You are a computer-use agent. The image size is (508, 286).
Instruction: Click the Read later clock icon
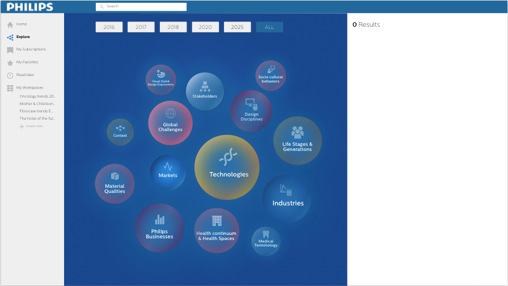[10, 75]
